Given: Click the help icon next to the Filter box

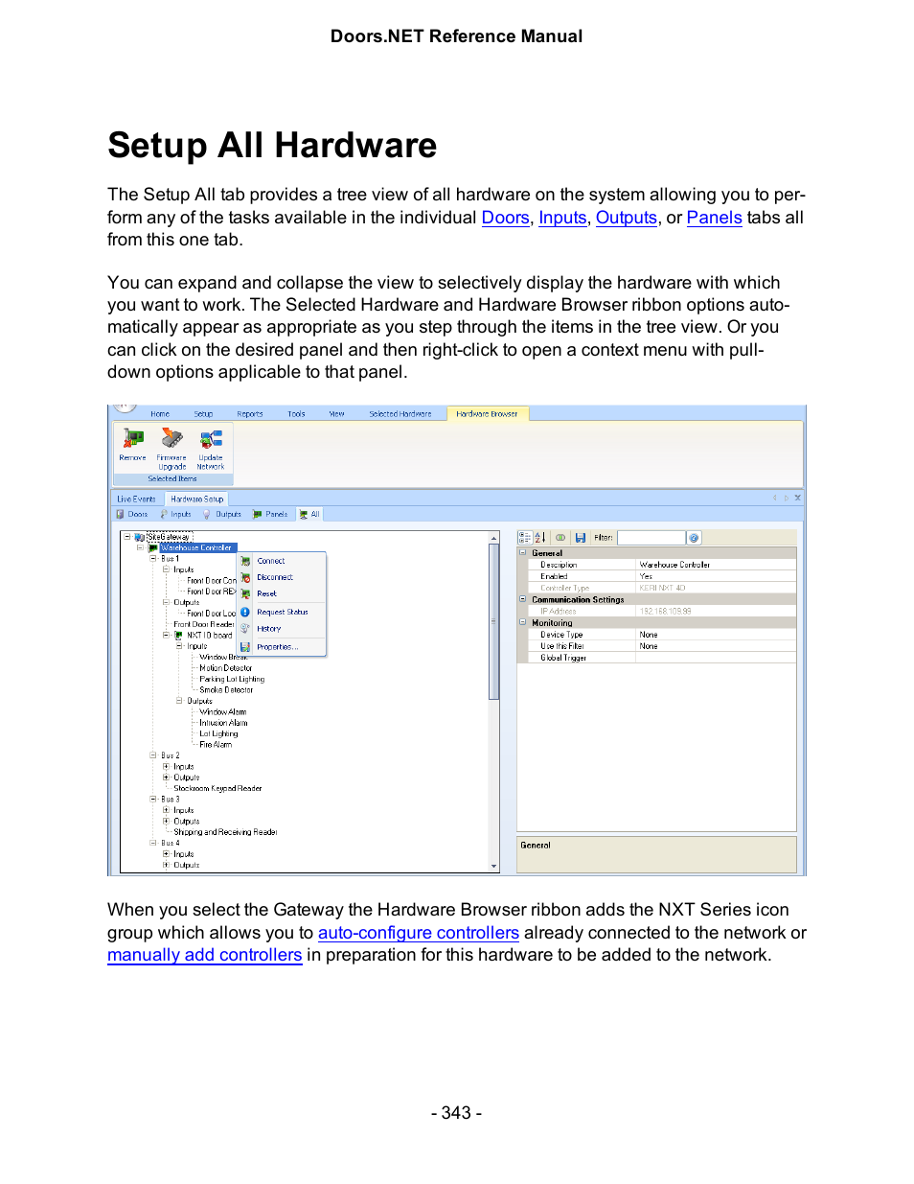Looking at the screenshot, I should pos(694,538).
